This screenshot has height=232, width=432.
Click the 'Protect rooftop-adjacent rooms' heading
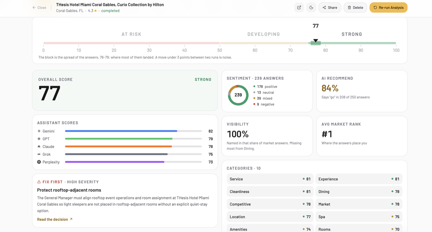[x=69, y=190]
